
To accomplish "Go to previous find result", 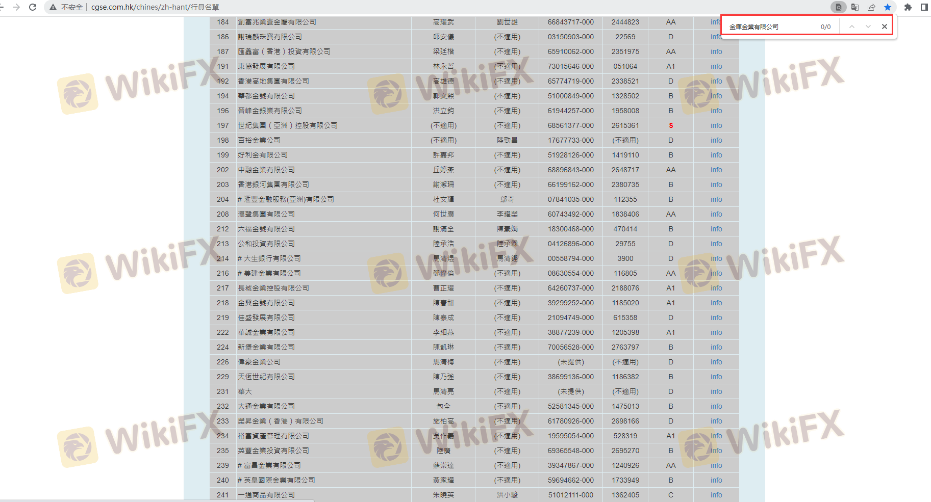I will tap(852, 27).
